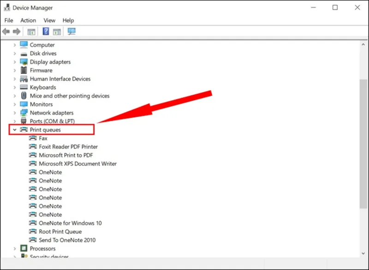Click the Keyboards device icon
Screen dimensions: 369x270
[24, 87]
